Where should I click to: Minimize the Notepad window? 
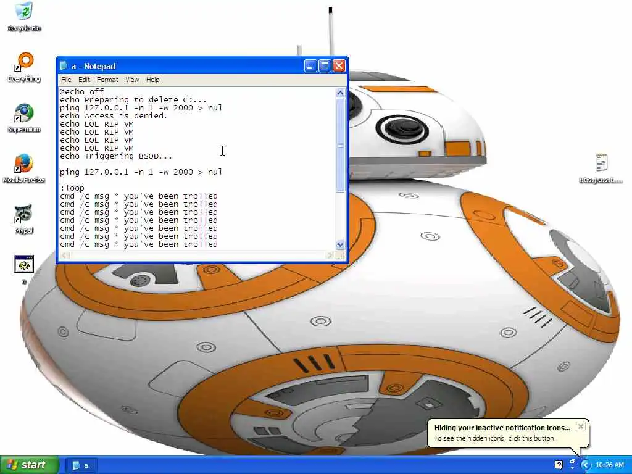coord(310,65)
